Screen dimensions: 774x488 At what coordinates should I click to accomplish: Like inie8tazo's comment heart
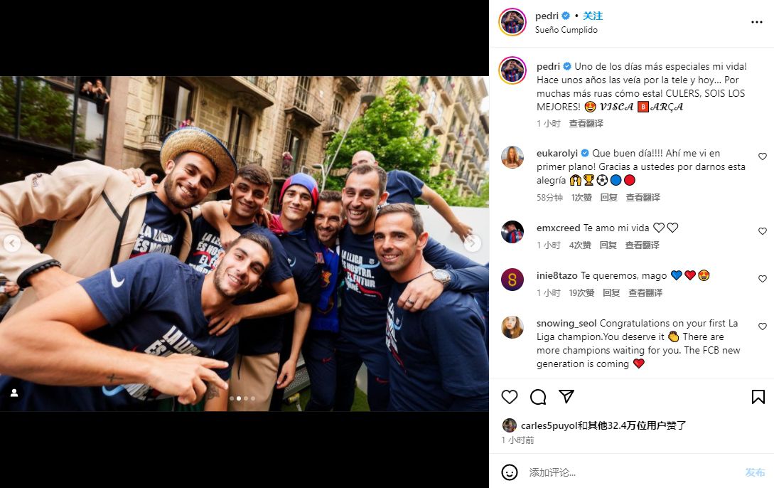(x=763, y=279)
